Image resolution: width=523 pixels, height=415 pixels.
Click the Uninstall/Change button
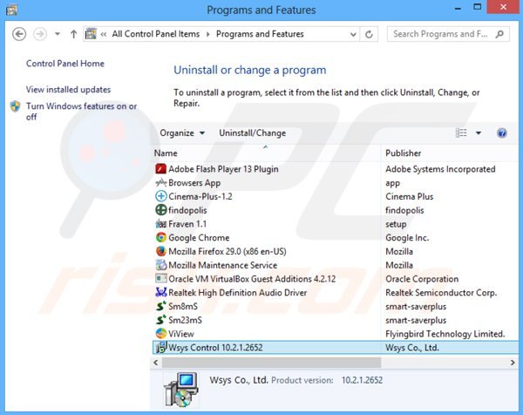253,133
